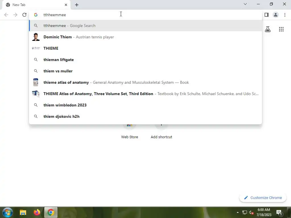This screenshot has width=291, height=218.
Task: Pick the thieme atlas of anatomy suggestion
Action: point(145,82)
